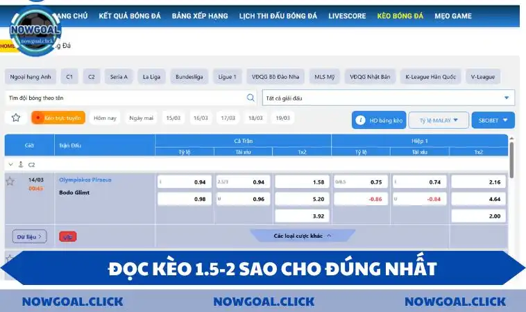Click the Dữ liệu button

[30, 236]
